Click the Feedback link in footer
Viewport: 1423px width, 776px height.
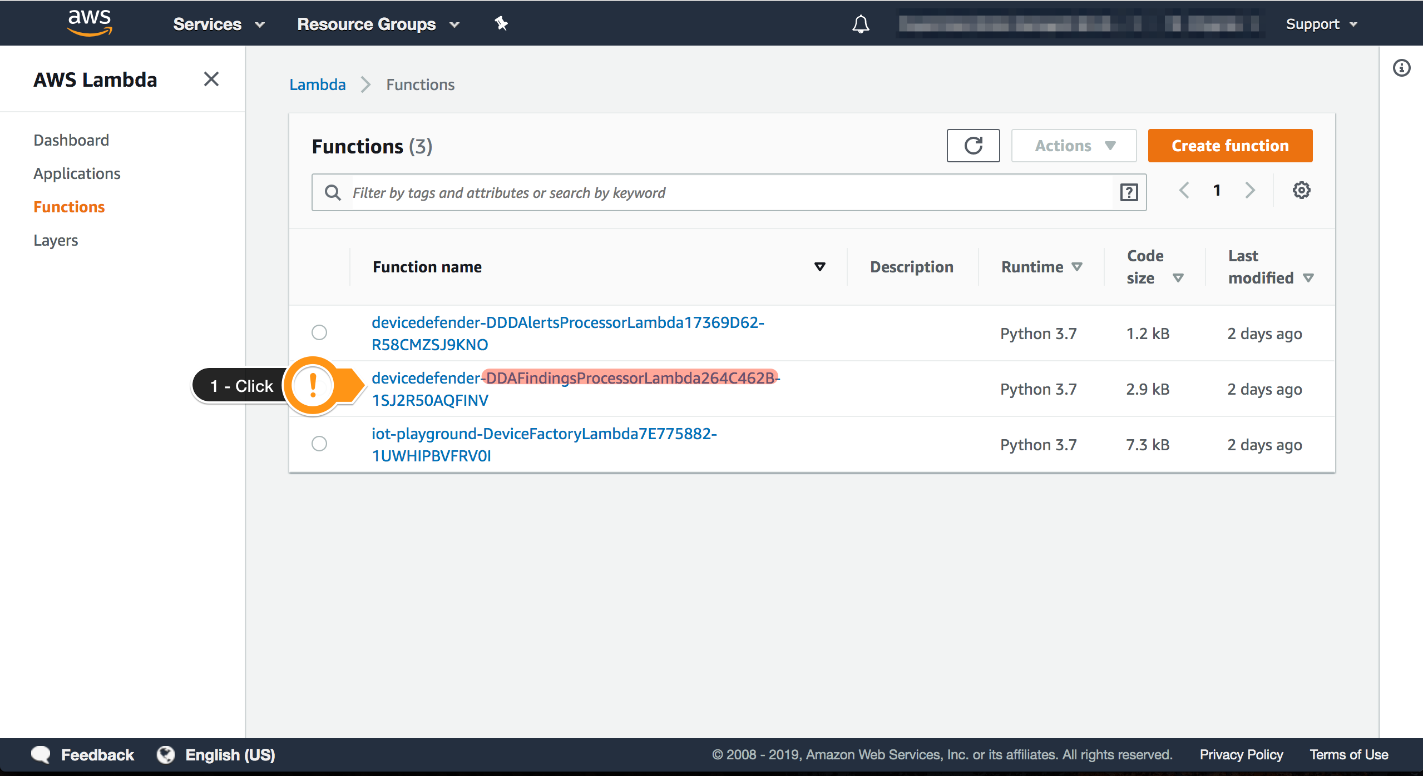97,754
